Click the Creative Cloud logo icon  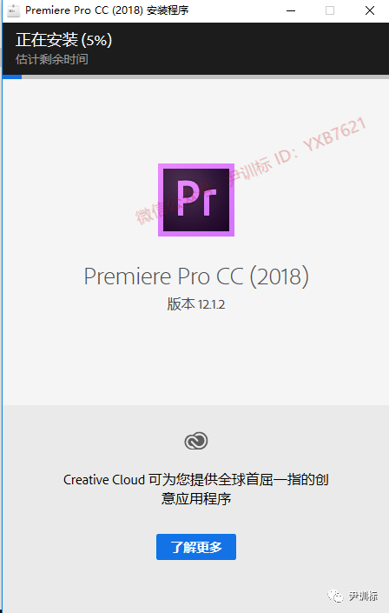click(196, 441)
